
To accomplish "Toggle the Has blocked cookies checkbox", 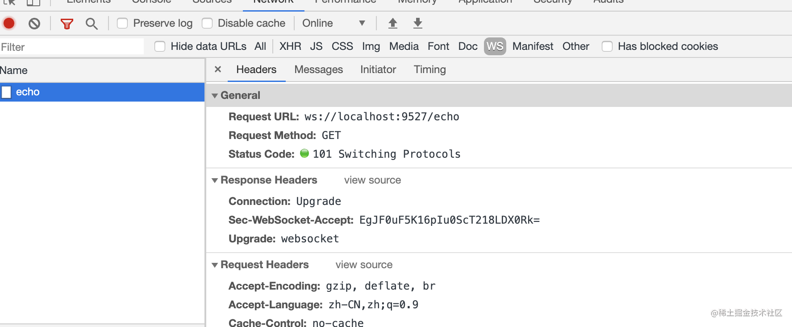I will pyautogui.click(x=607, y=46).
